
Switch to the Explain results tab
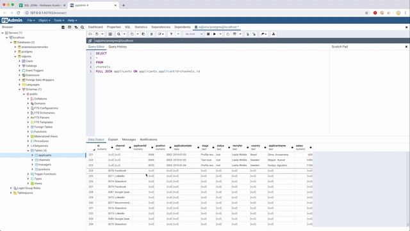coord(113,140)
